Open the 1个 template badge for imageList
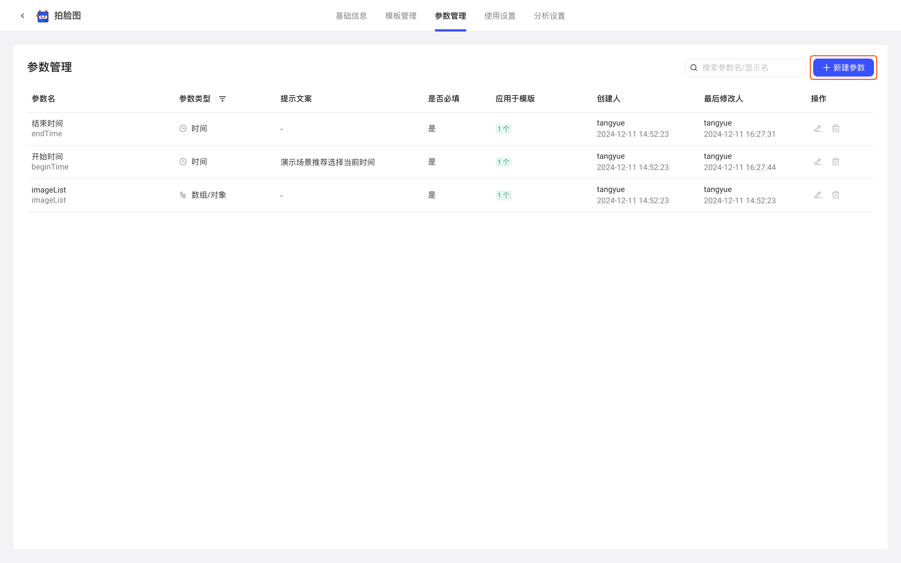Image resolution: width=901 pixels, height=563 pixels. [503, 195]
